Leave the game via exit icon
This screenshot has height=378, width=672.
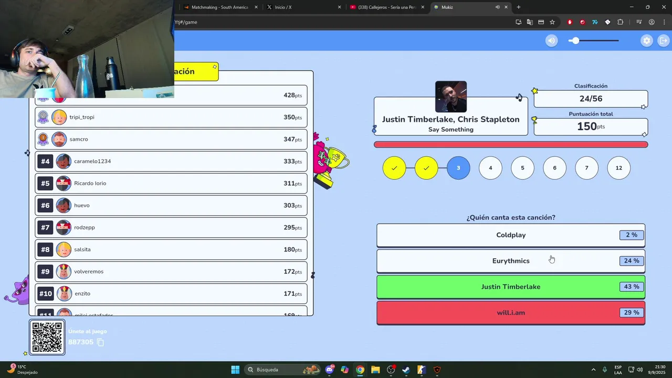(664, 40)
